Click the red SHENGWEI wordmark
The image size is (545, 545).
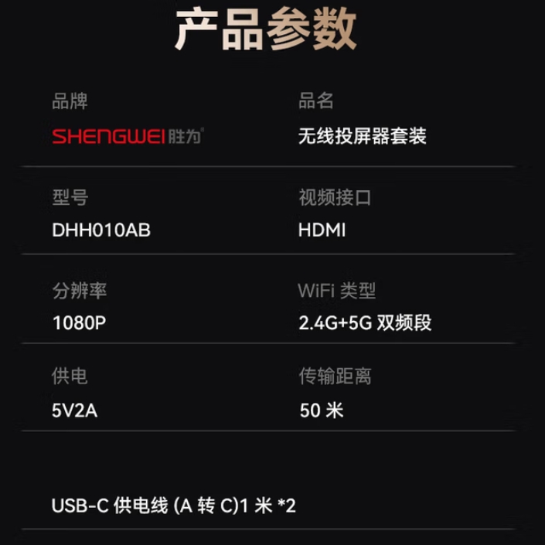coord(108,136)
